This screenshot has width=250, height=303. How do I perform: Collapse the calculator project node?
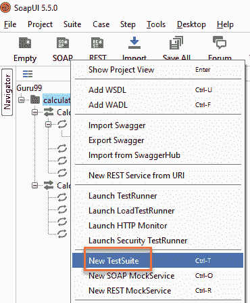click(x=21, y=100)
